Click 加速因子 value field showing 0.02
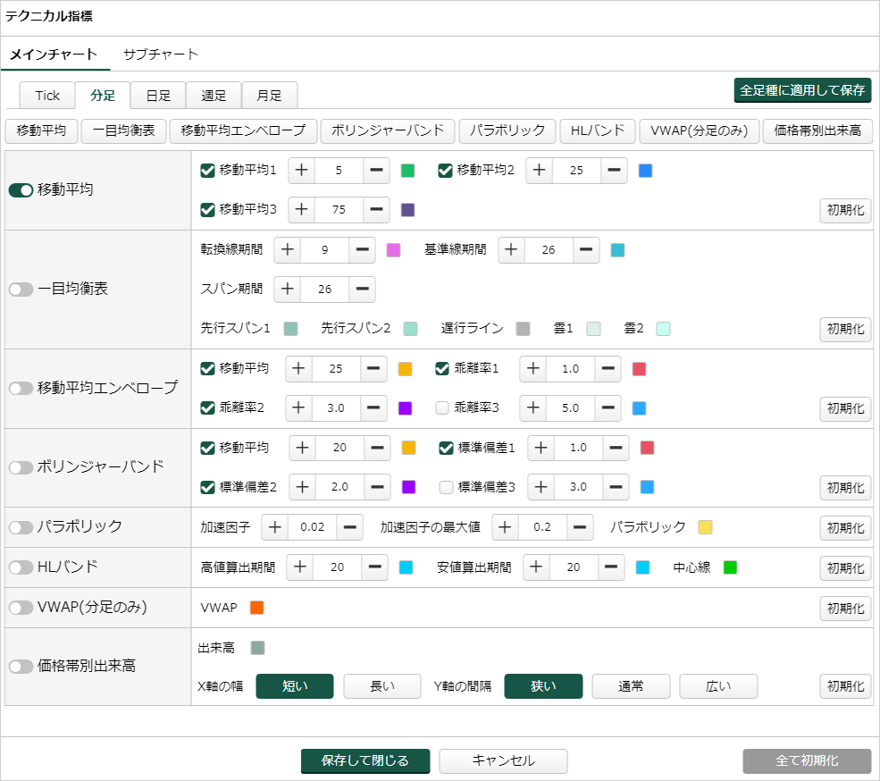The width and height of the screenshot is (880, 781). pyautogui.click(x=313, y=527)
